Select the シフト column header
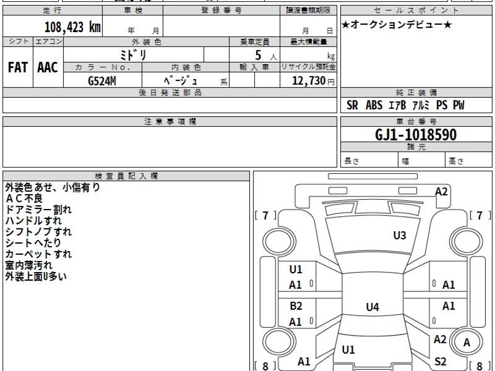Viewport: 495px width, 371px height. tap(18, 42)
